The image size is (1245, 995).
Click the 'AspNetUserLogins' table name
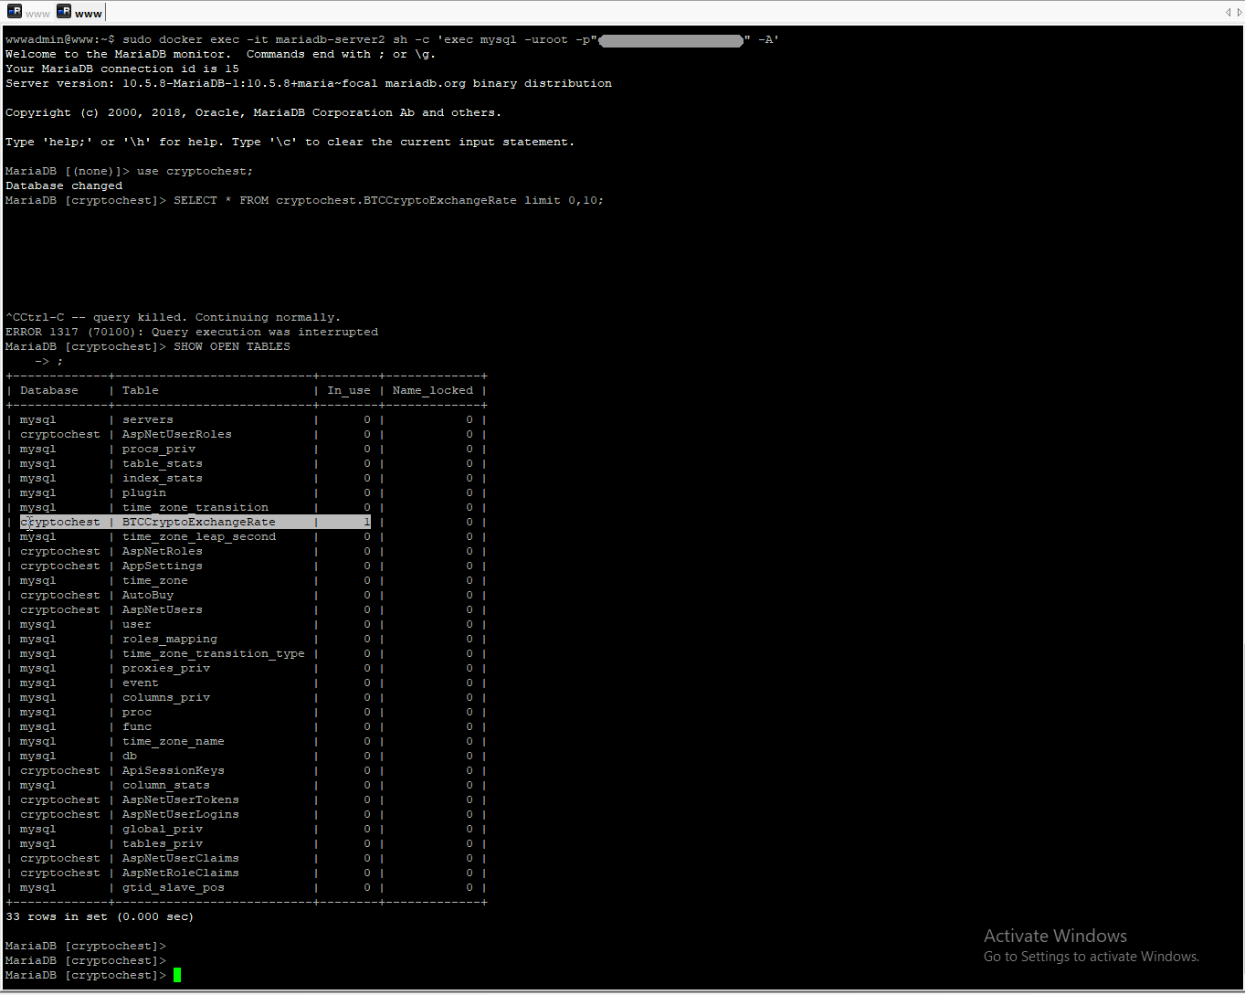pos(181,814)
